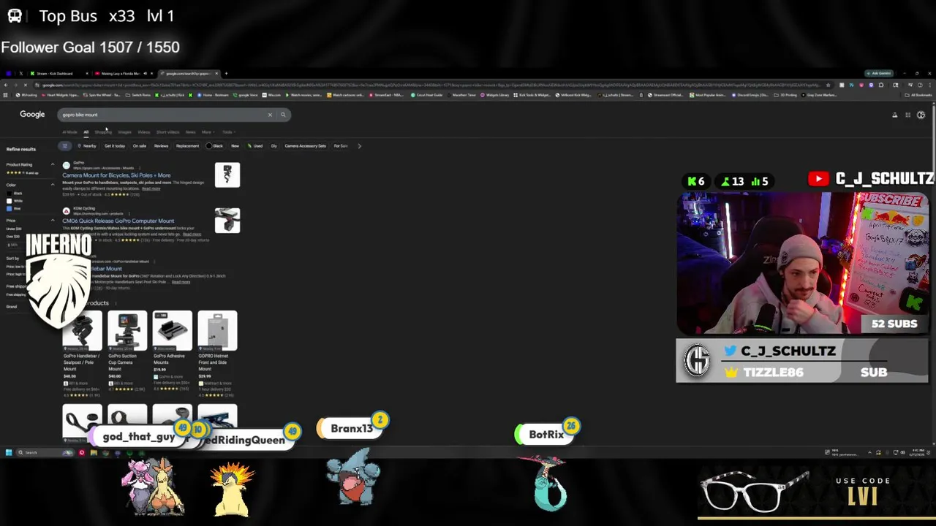Open a new browser tab with plus
Image resolution: width=936 pixels, height=526 pixels.
tap(226, 73)
